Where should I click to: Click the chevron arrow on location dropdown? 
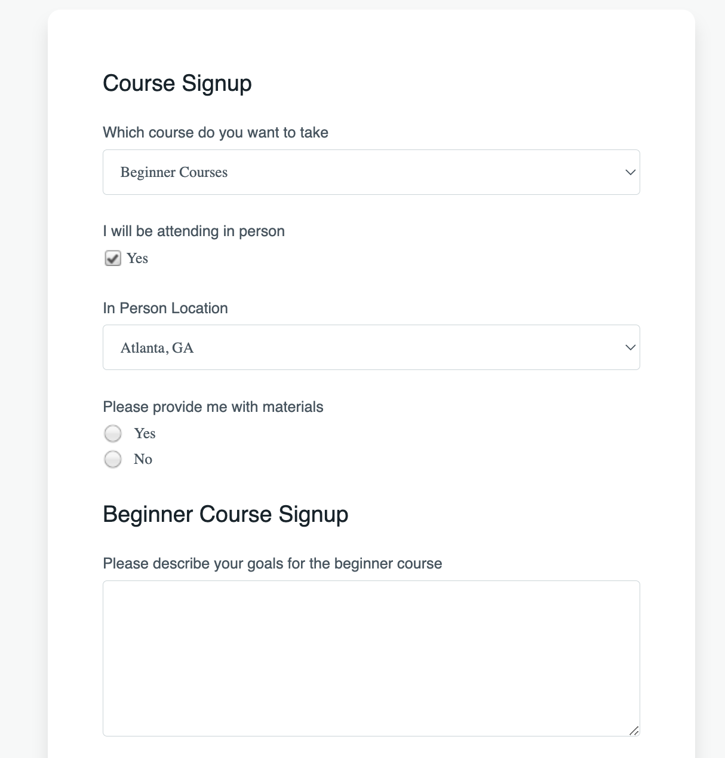pos(630,347)
